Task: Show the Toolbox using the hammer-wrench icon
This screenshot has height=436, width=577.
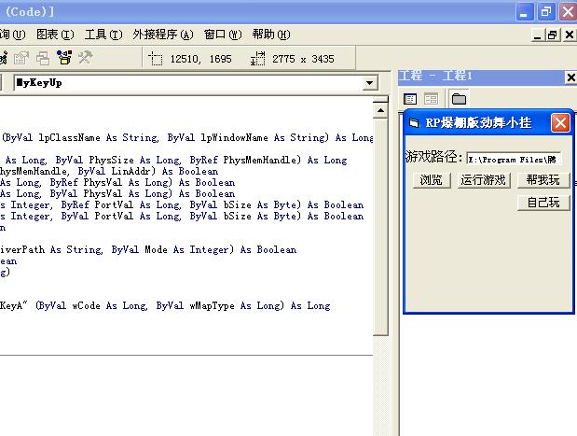Action: point(85,58)
